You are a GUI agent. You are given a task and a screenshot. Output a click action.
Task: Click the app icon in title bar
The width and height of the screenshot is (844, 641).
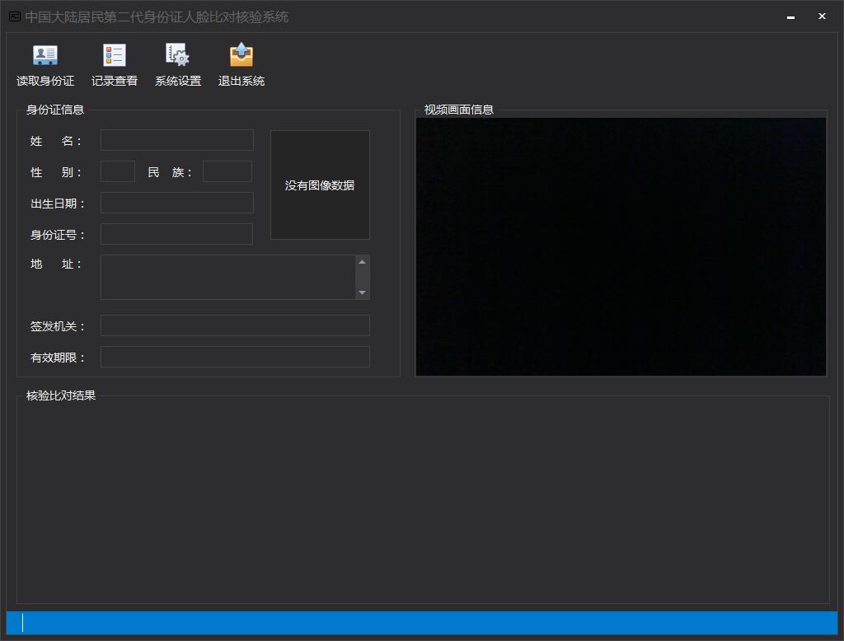tap(15, 16)
